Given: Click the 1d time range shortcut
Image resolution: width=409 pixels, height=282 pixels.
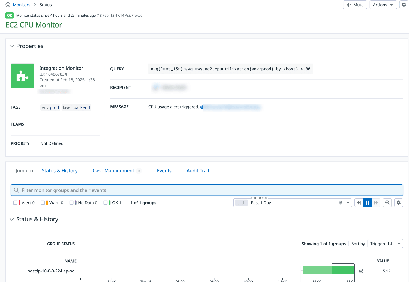Looking at the screenshot, I should pyautogui.click(x=241, y=203).
